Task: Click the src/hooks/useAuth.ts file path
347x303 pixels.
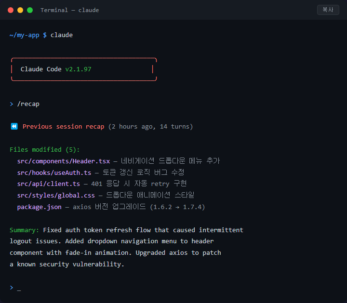Action: 54,173
